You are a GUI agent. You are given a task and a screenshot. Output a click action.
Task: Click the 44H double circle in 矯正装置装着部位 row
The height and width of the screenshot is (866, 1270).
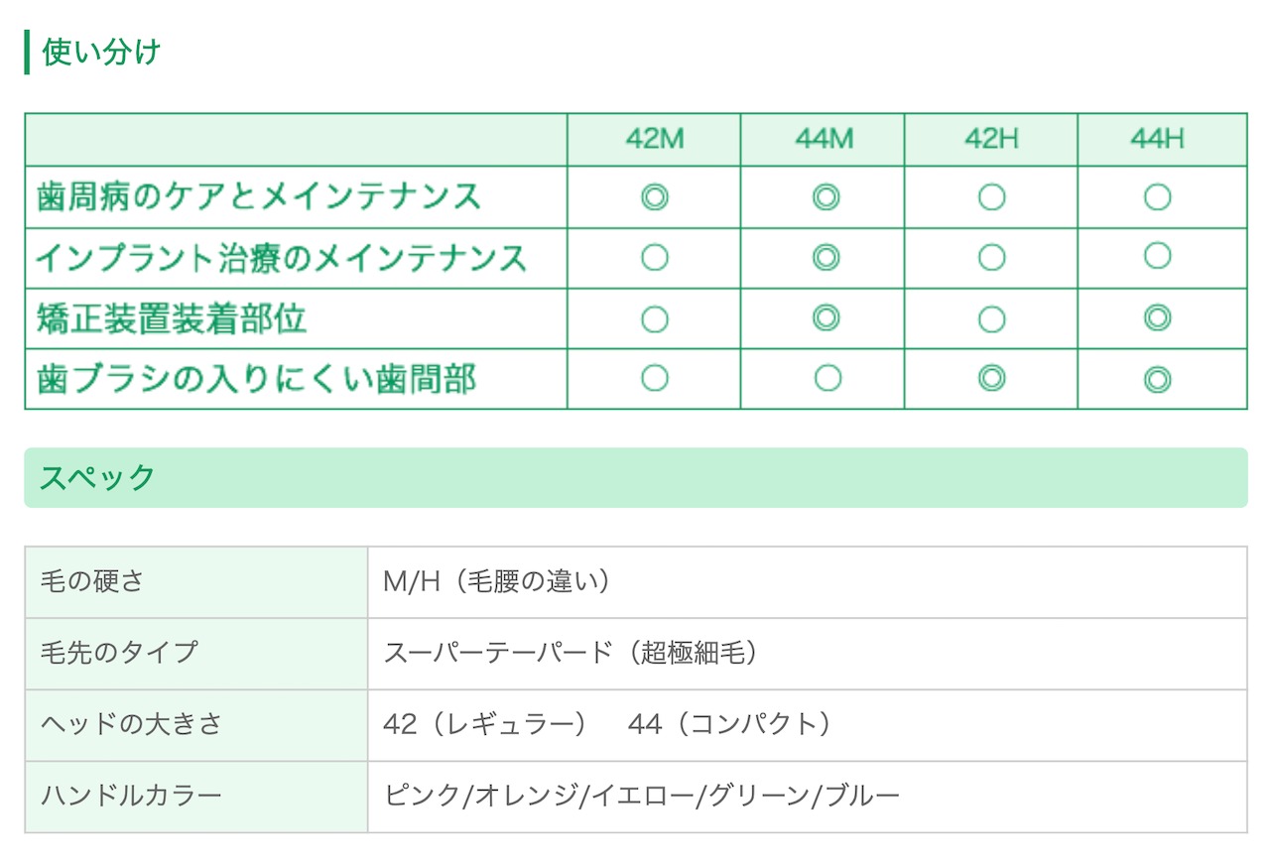[1157, 318]
